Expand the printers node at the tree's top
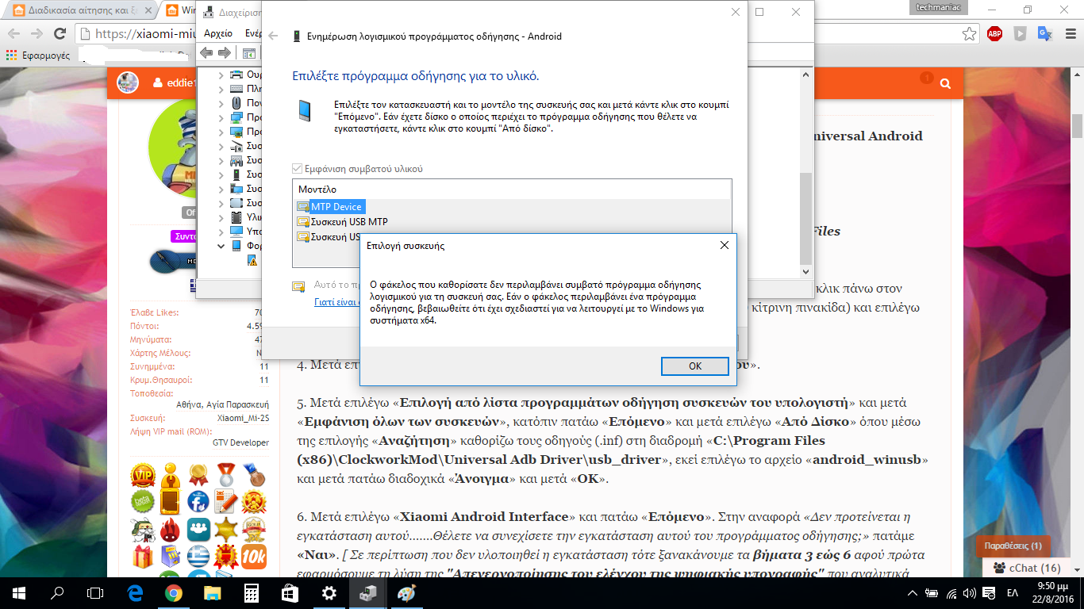This screenshot has height=609, width=1084. [221, 75]
